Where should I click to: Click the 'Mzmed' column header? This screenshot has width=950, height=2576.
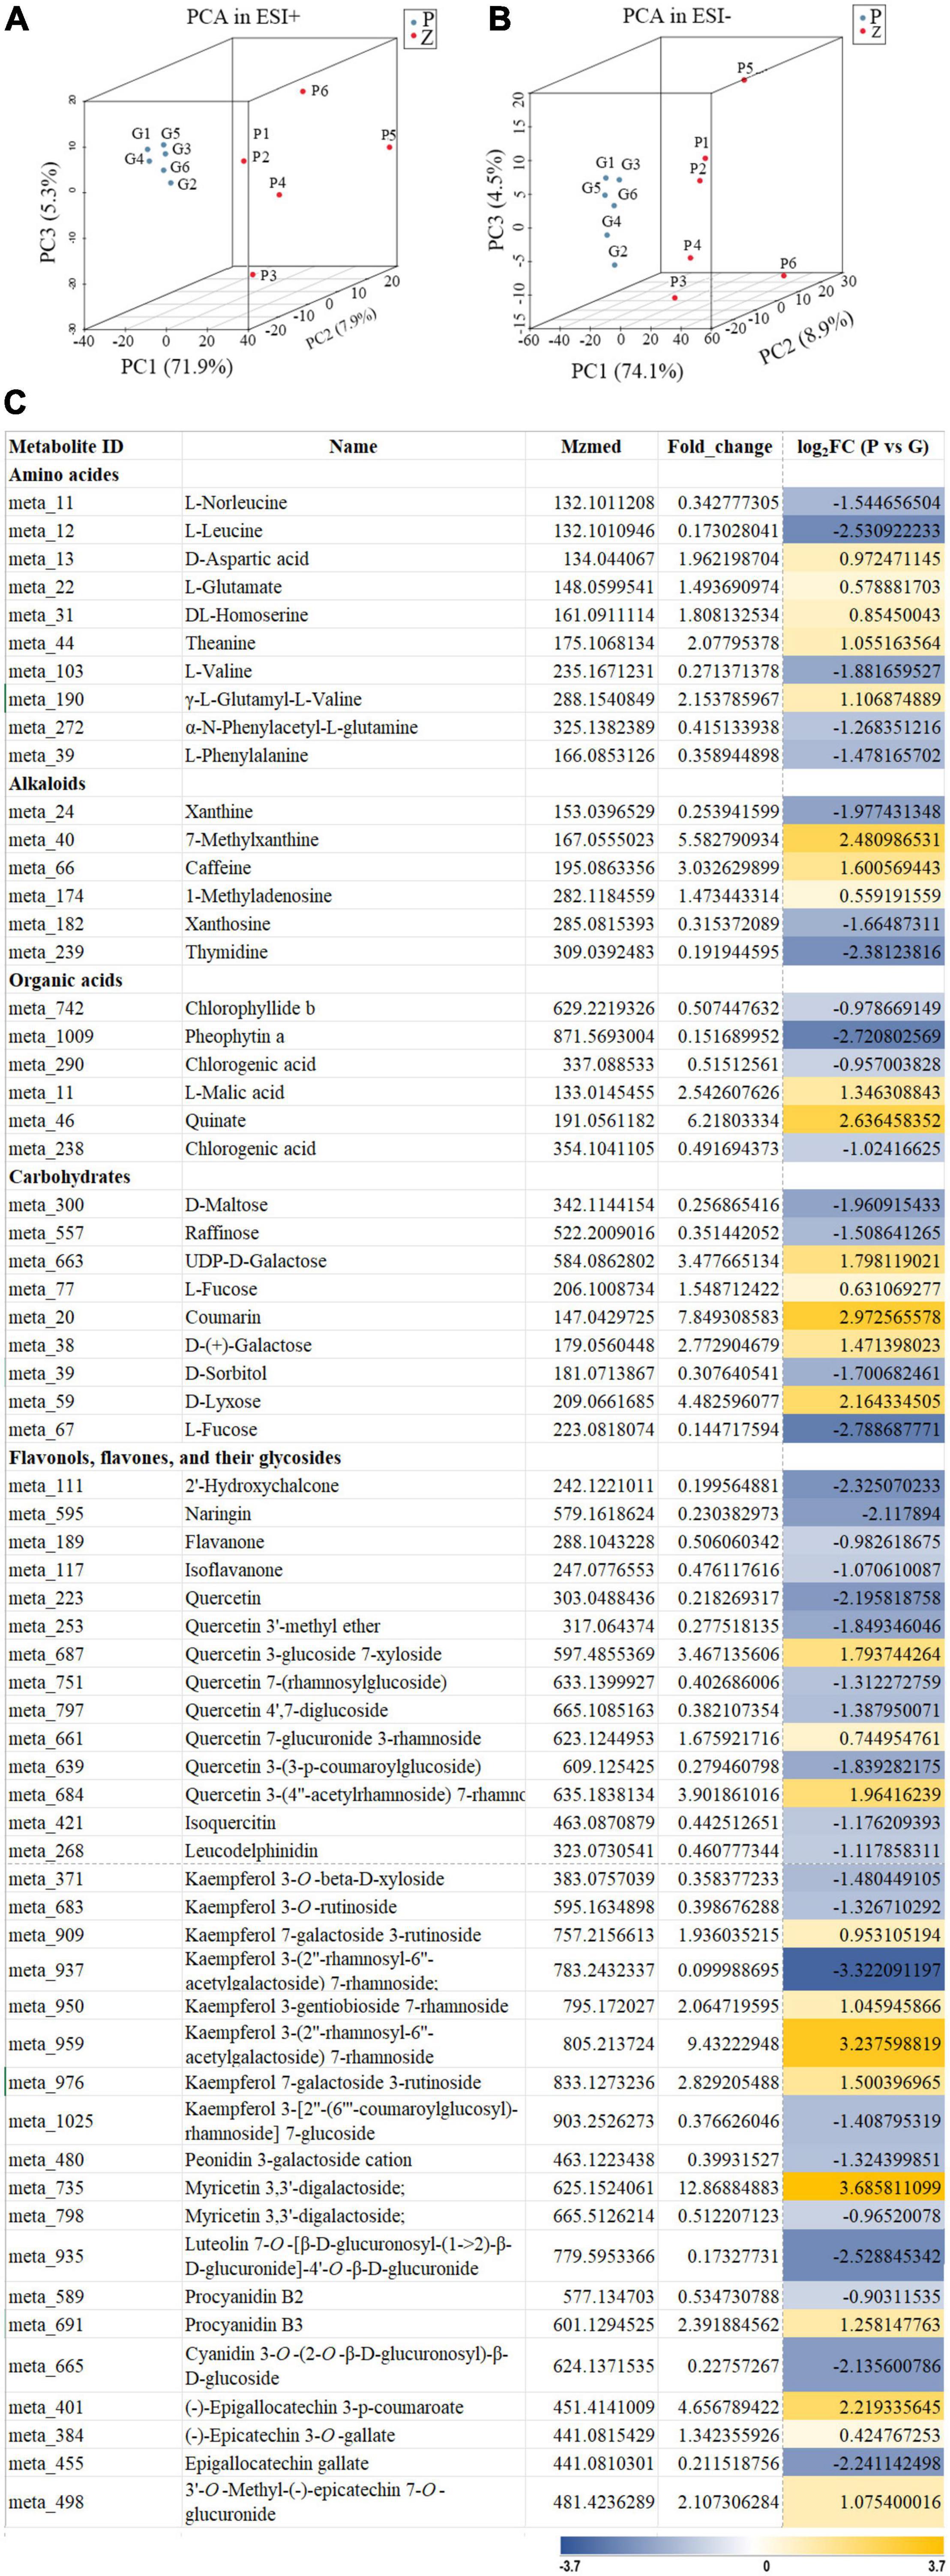tap(591, 447)
